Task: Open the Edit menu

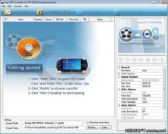Action: click(x=9, y=6)
